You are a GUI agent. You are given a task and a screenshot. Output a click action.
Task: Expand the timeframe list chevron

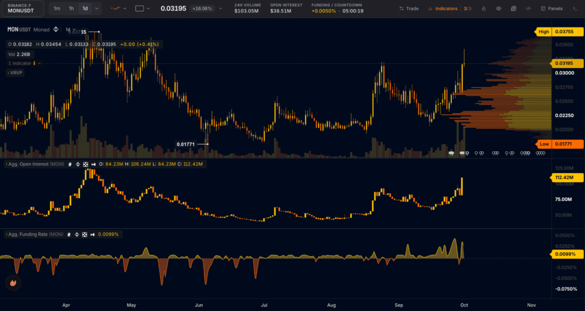(97, 8)
